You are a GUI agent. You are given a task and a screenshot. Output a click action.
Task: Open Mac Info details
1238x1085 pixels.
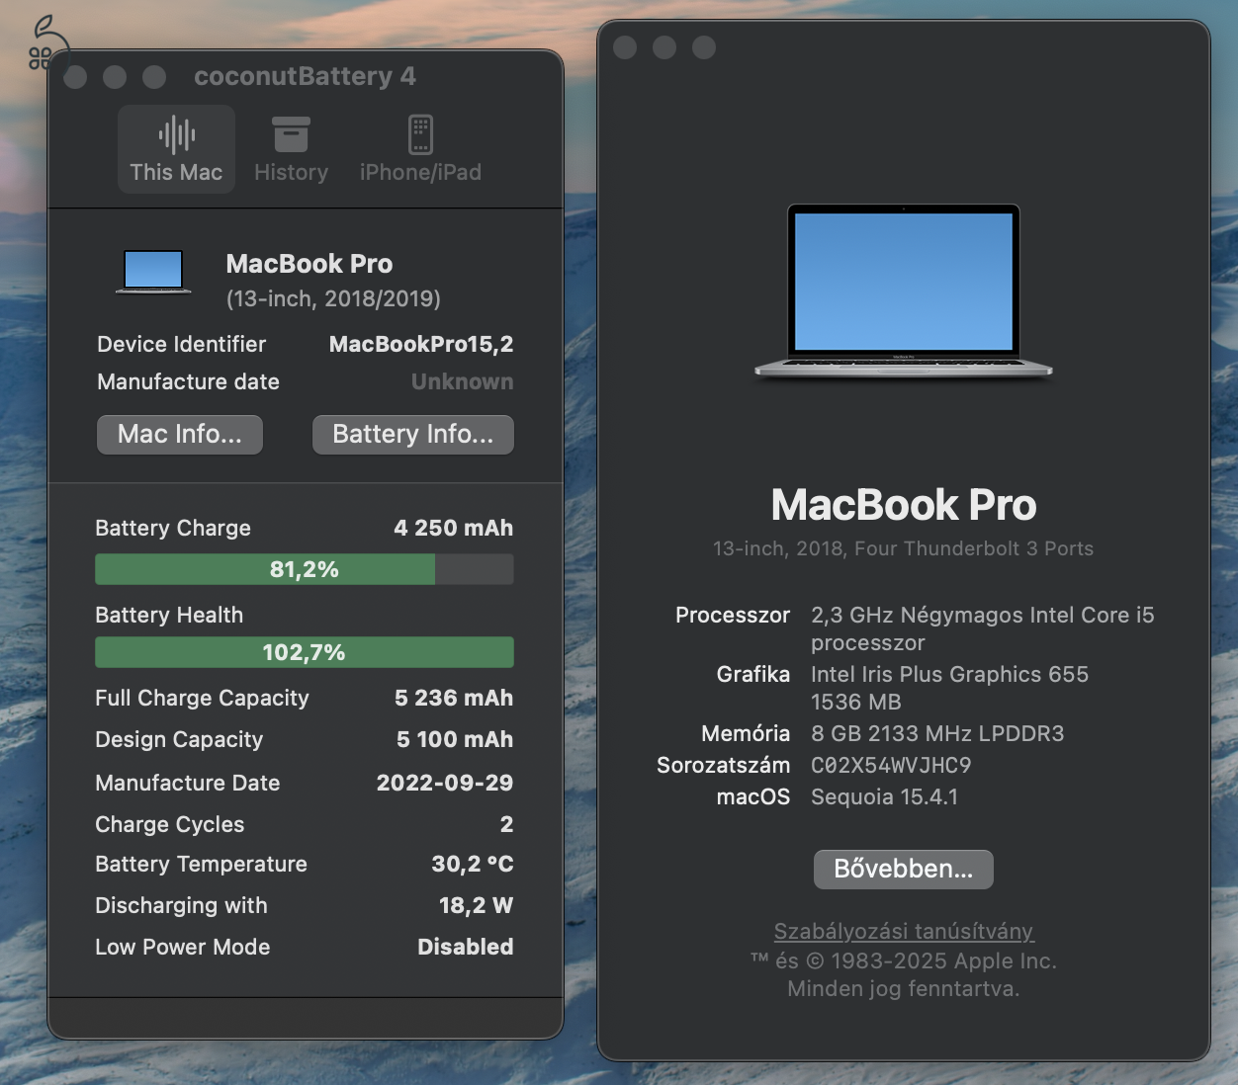[x=179, y=435]
